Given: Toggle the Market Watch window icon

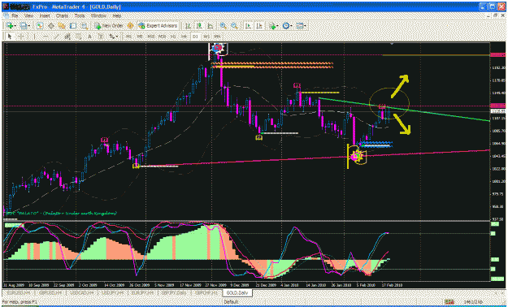Looking at the screenshot, I should click(x=40, y=26).
